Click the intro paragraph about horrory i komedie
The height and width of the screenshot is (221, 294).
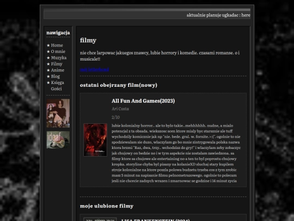click(x=160, y=56)
